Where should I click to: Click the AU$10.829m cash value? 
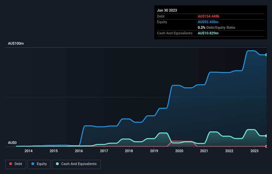click(x=208, y=33)
